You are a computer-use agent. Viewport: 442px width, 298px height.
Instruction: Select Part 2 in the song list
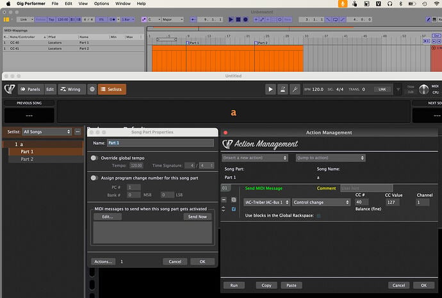click(x=46, y=159)
